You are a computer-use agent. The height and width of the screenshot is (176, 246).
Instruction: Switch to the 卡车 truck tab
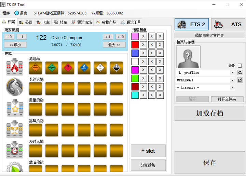coord(43,22)
